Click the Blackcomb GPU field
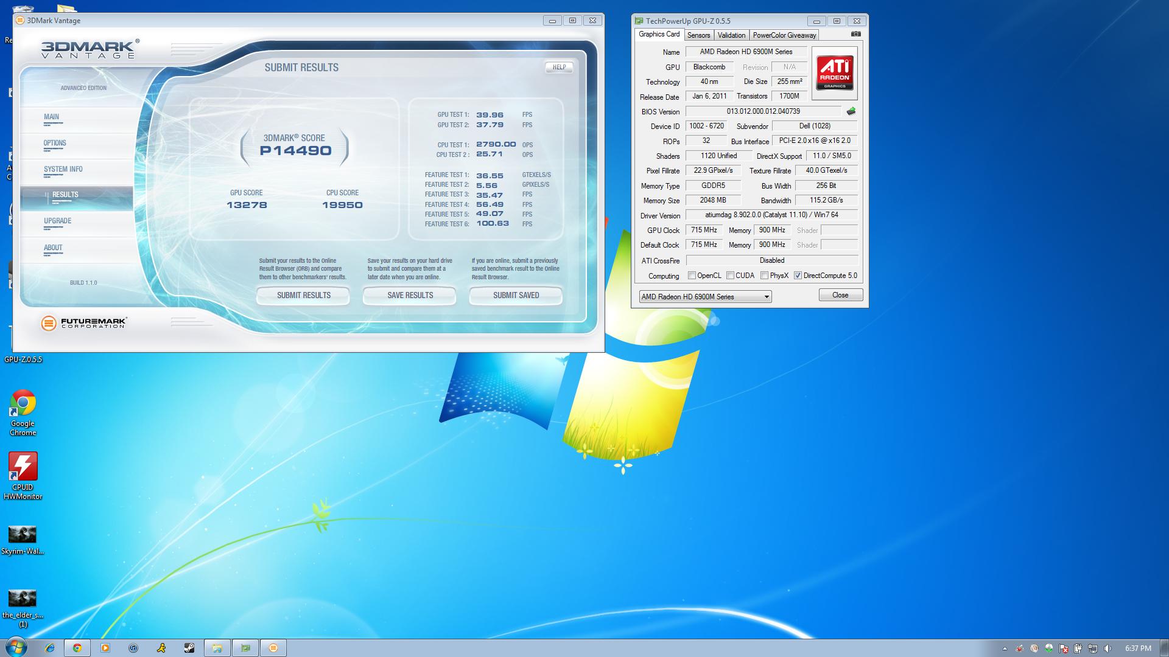The height and width of the screenshot is (657, 1169). tap(709, 67)
